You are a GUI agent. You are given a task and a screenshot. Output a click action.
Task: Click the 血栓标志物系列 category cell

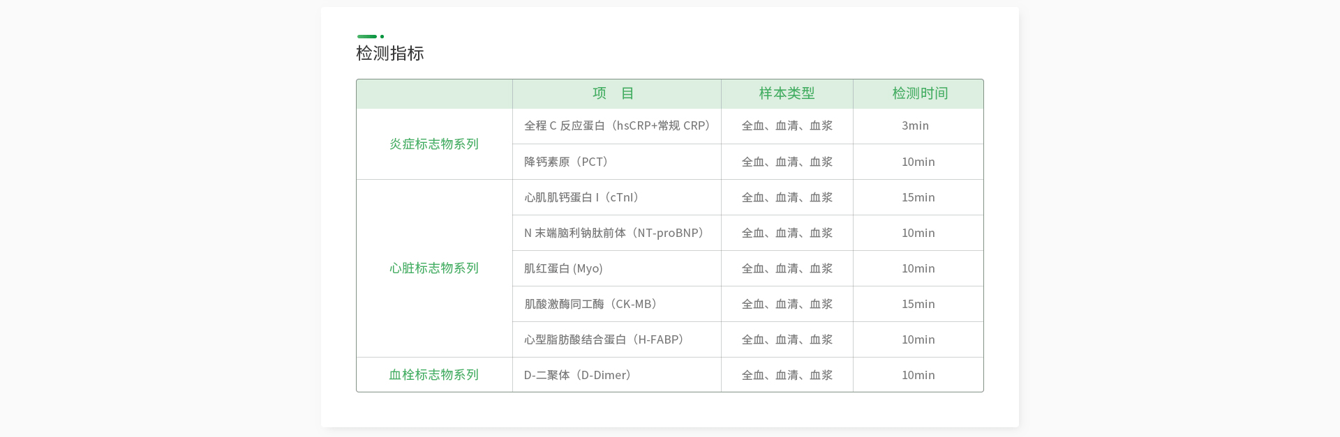(433, 375)
